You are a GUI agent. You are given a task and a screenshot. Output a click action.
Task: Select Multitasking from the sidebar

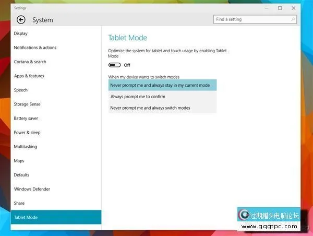(26, 147)
